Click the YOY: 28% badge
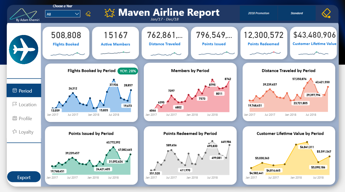Screen dimensions: 345x192 click(x=128, y=71)
